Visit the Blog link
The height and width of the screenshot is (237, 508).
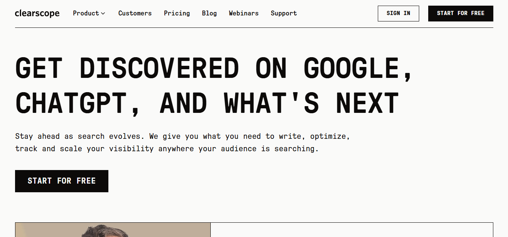[x=209, y=13]
